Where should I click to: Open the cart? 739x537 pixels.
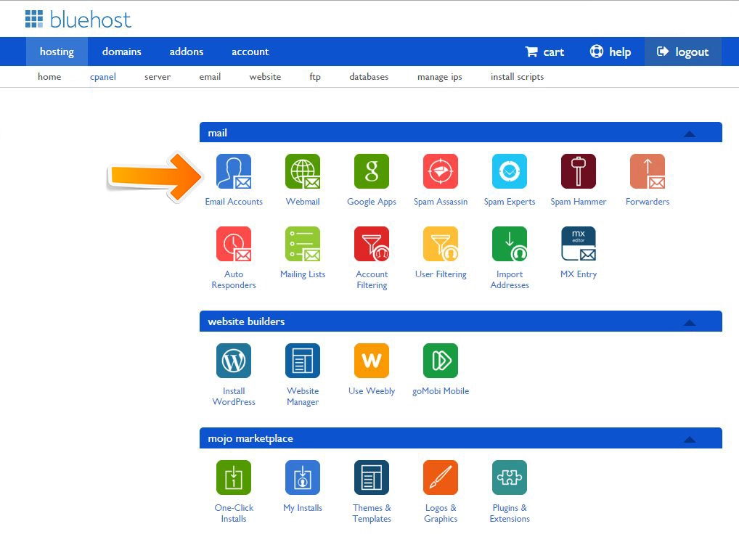[545, 52]
